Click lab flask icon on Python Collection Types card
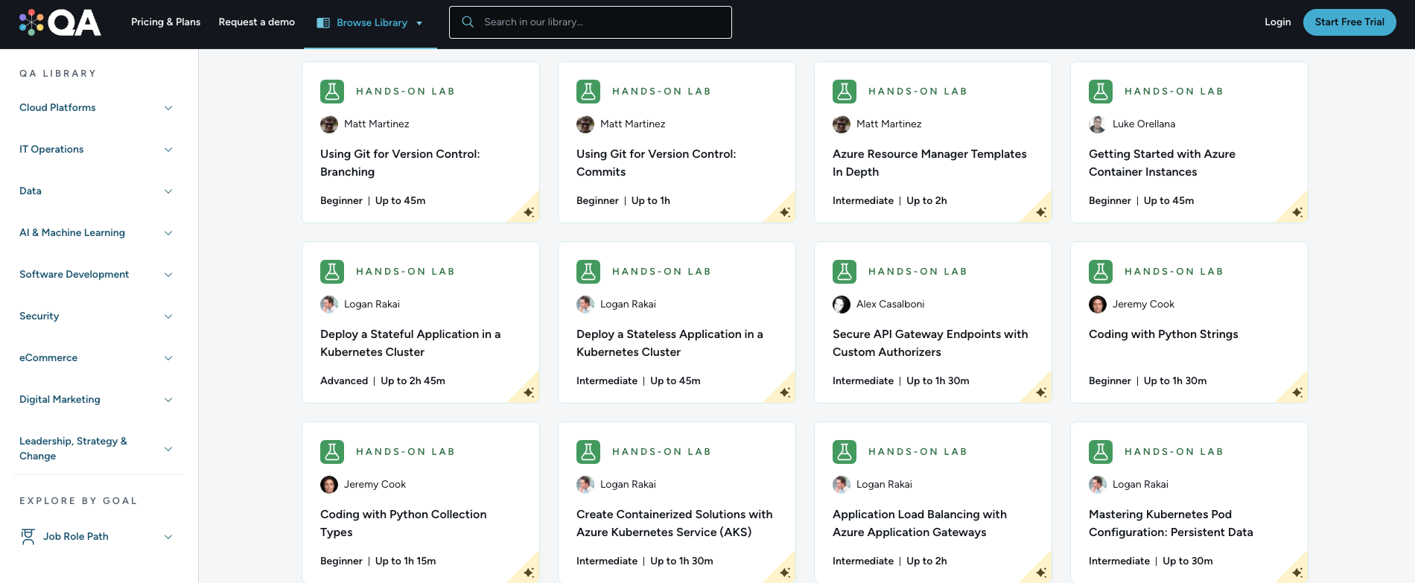The image size is (1415, 583). click(x=332, y=452)
